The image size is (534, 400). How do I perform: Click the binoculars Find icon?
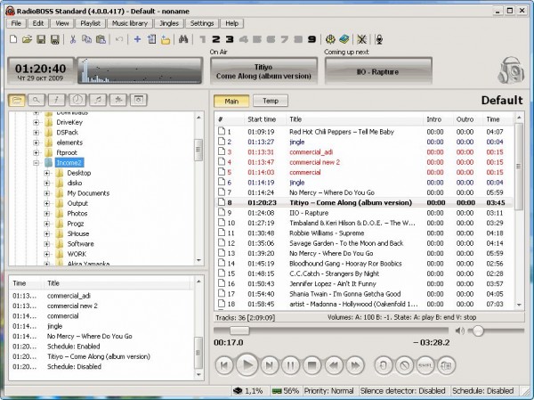pyautogui.click(x=183, y=39)
